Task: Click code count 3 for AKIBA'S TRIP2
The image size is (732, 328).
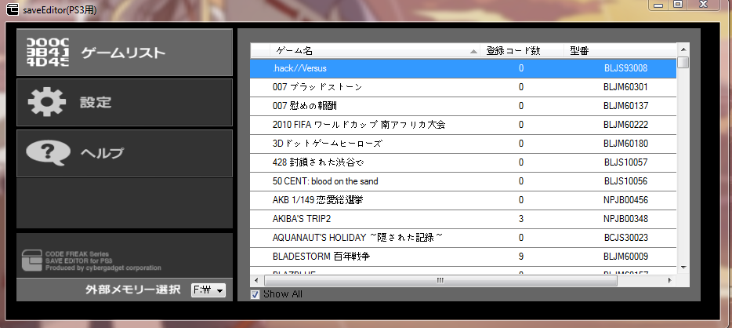Action: [x=521, y=219]
